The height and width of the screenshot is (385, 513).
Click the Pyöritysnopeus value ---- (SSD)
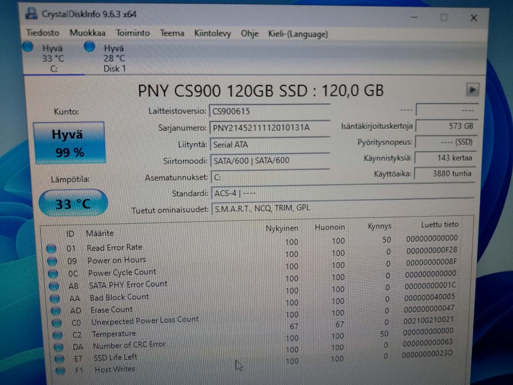(x=445, y=142)
